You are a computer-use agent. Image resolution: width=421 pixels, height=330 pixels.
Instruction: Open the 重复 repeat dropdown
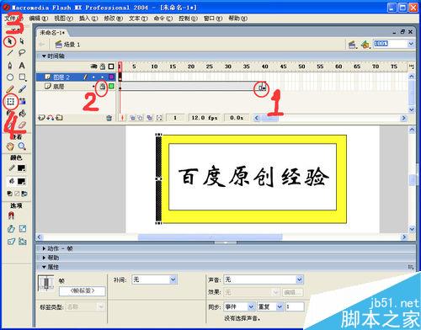coord(280,306)
